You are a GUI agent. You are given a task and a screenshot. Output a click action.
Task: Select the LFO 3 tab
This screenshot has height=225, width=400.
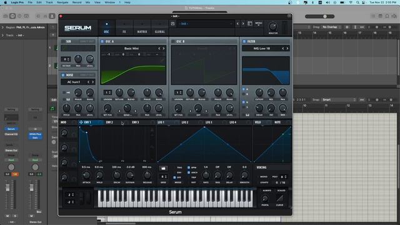pyautogui.click(x=209, y=122)
